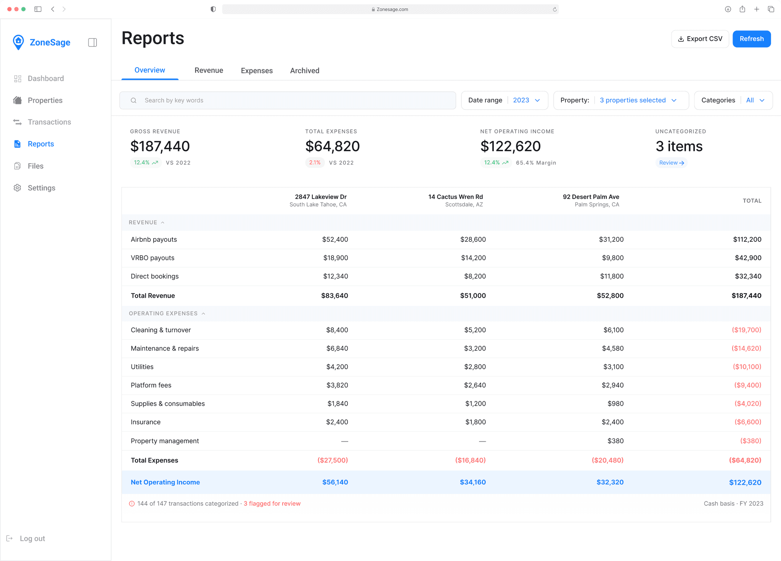Click the browser forward arrow

coord(64,9)
